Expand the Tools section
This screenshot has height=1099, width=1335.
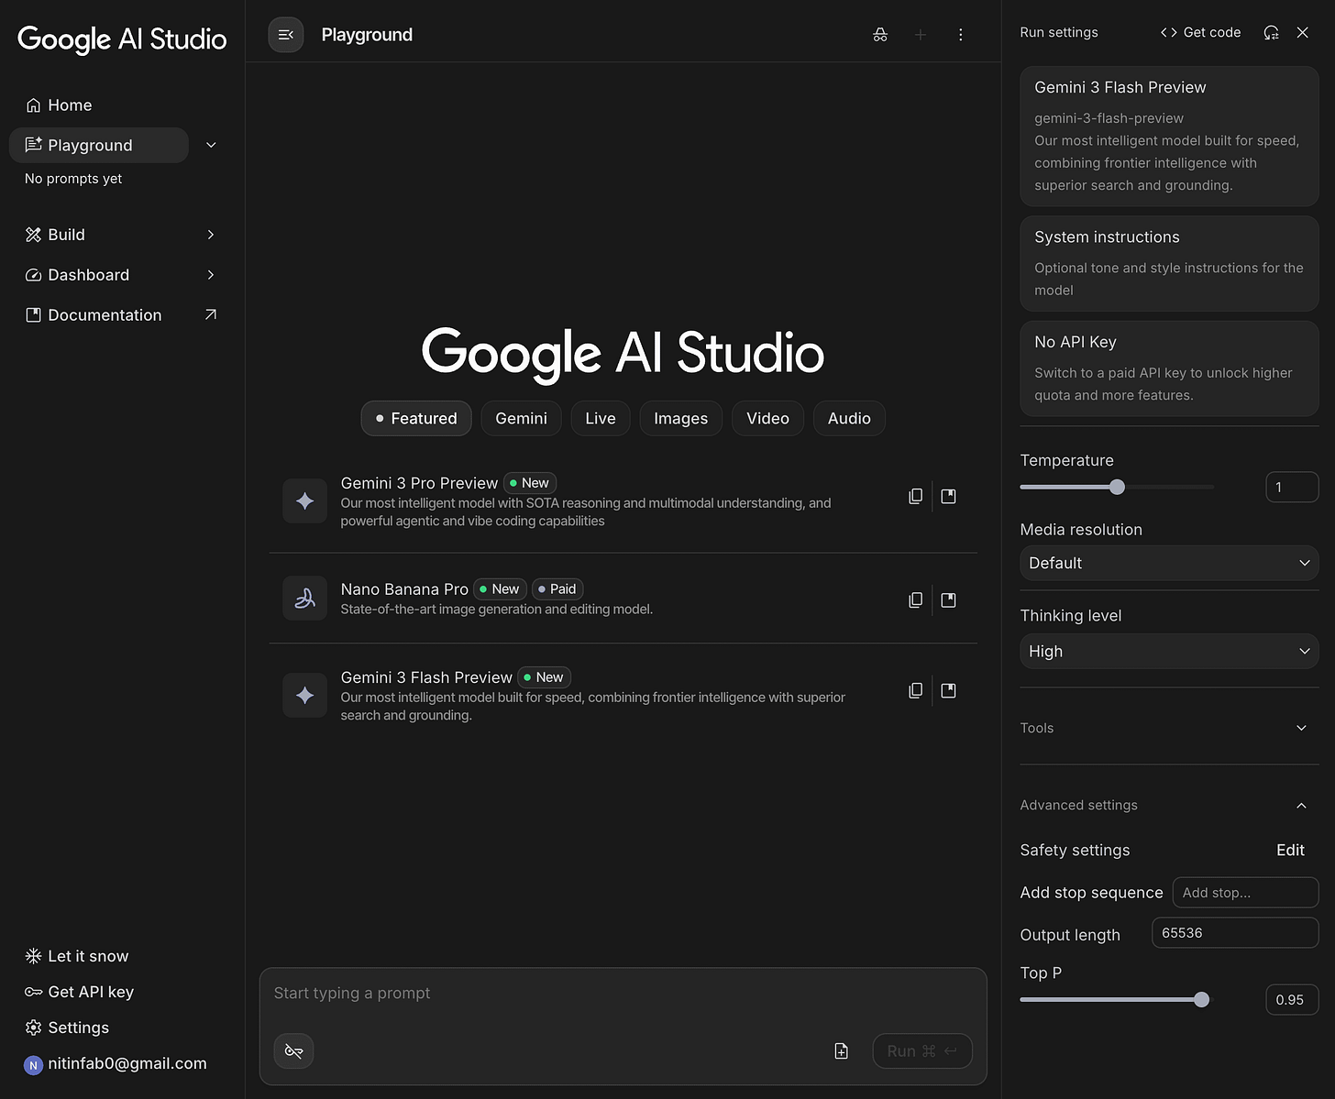(1169, 728)
